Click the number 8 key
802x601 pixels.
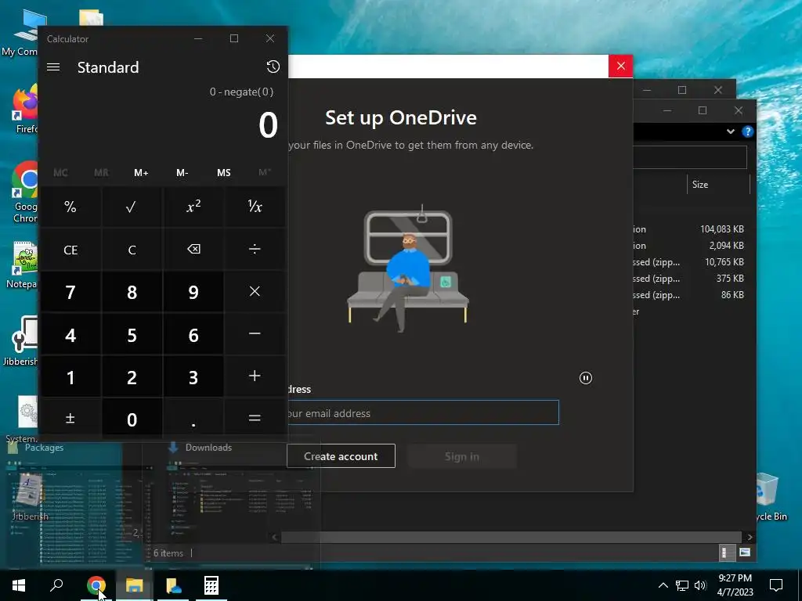[132, 292]
